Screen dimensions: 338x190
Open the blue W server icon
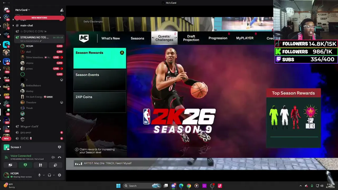click(6, 61)
